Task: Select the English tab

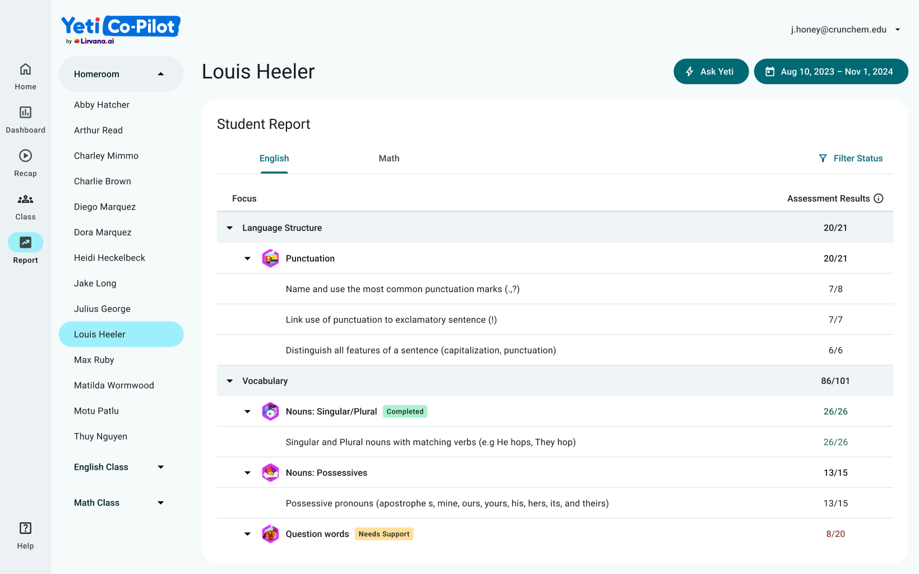Action: click(274, 159)
